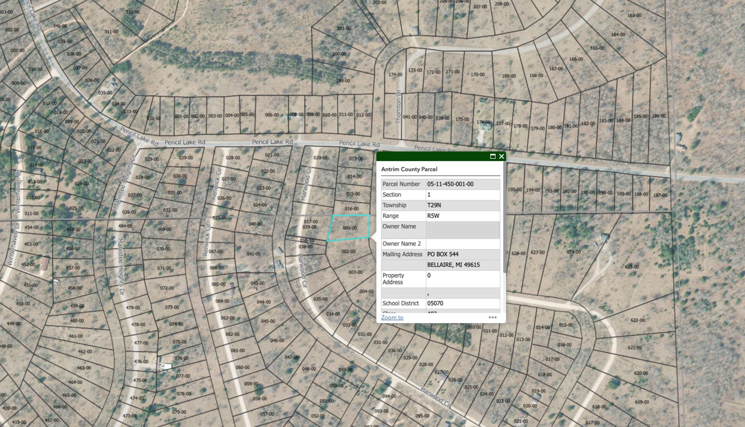
Task: Click the Antrim County Parcel title
Action: [409, 169]
